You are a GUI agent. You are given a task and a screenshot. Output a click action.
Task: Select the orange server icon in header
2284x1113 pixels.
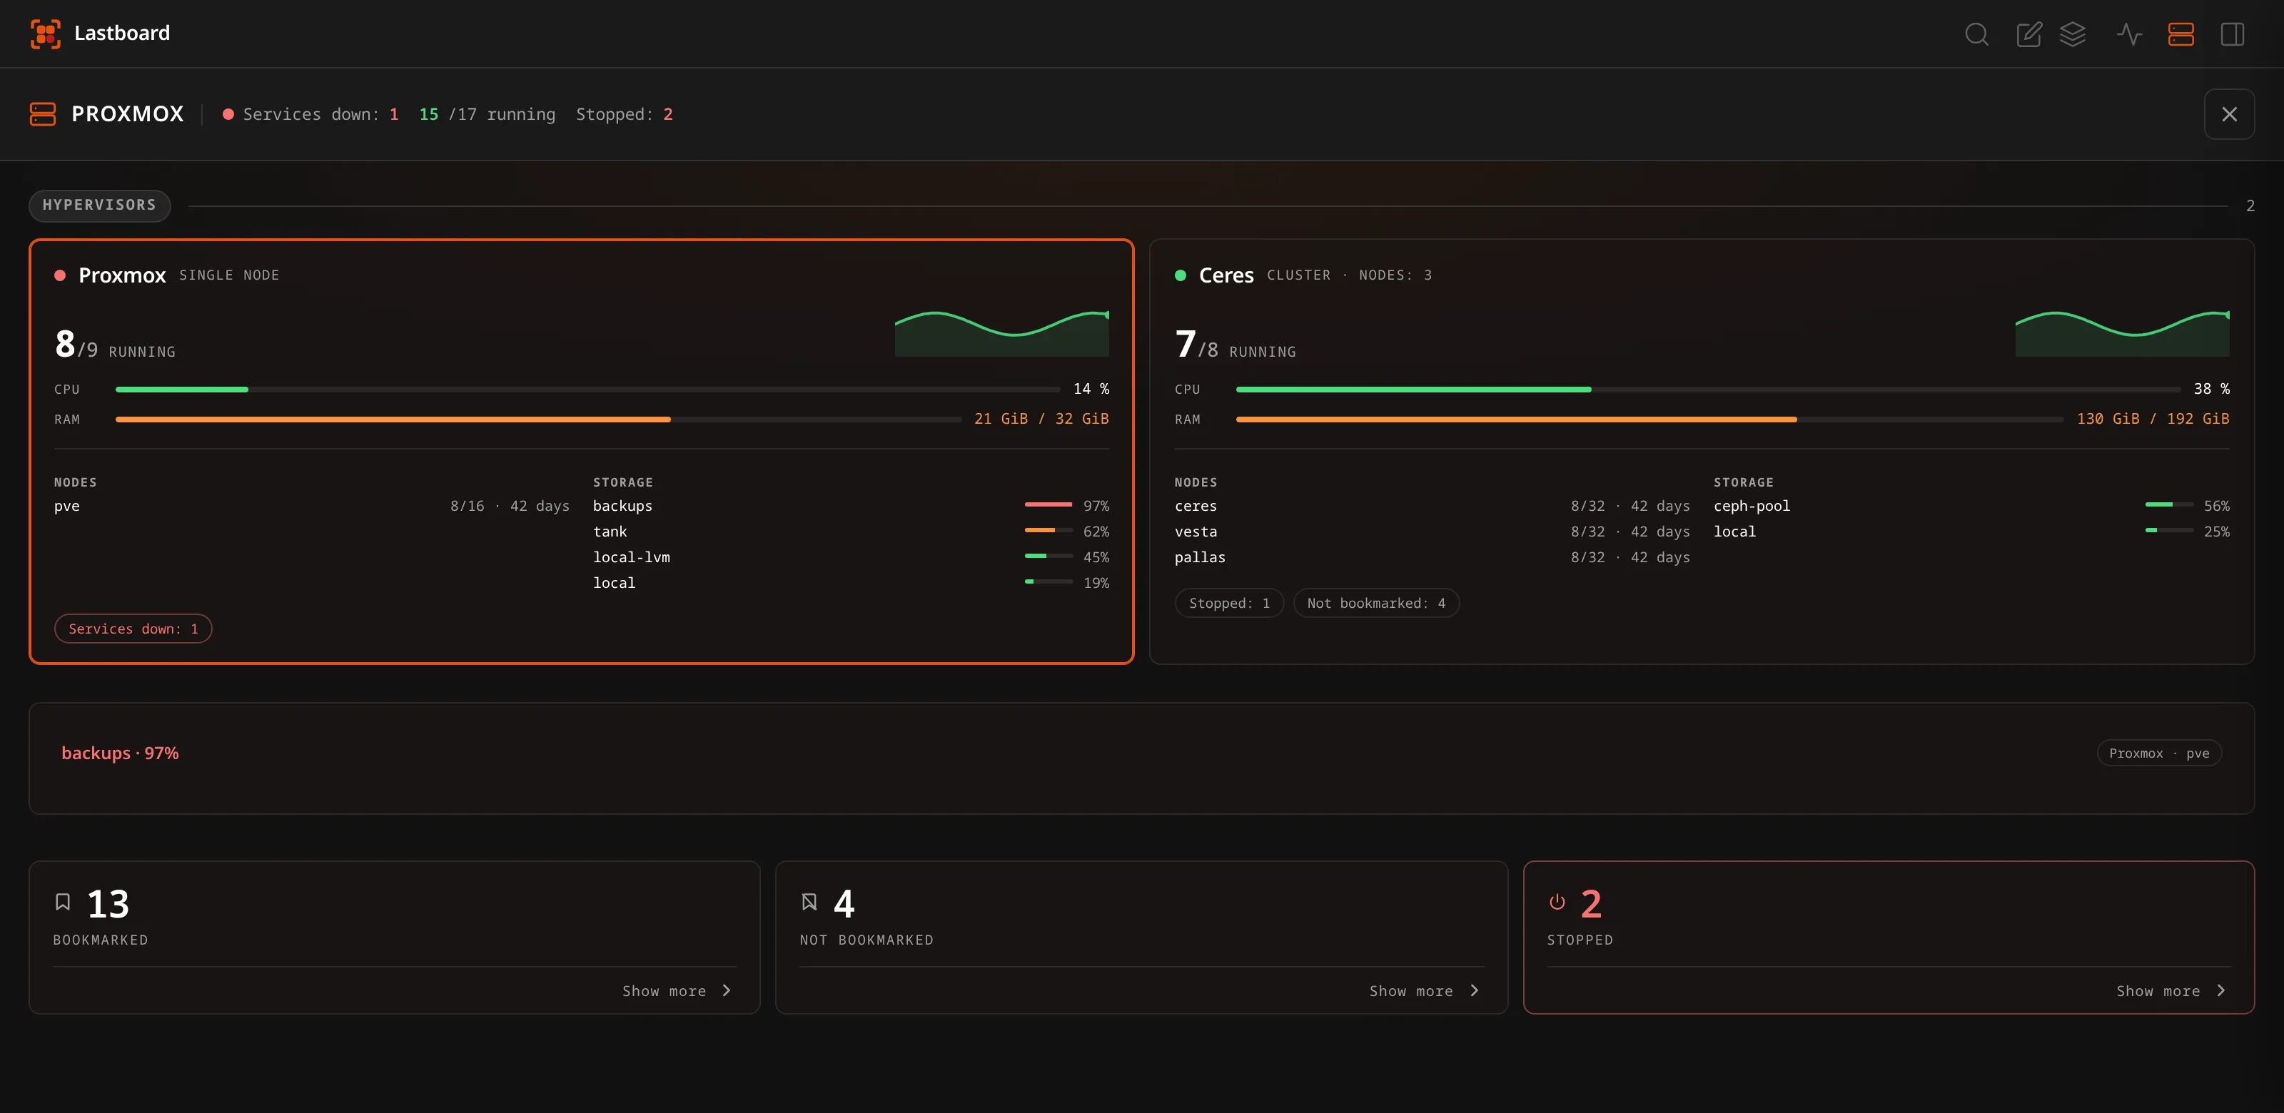(2181, 34)
